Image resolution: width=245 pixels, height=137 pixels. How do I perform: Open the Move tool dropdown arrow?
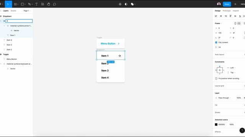(x=11, y=4)
